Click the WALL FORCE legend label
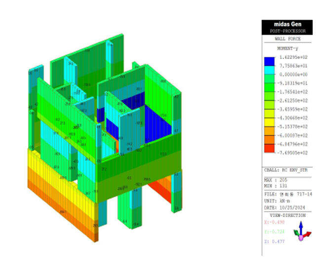 click(287, 39)
